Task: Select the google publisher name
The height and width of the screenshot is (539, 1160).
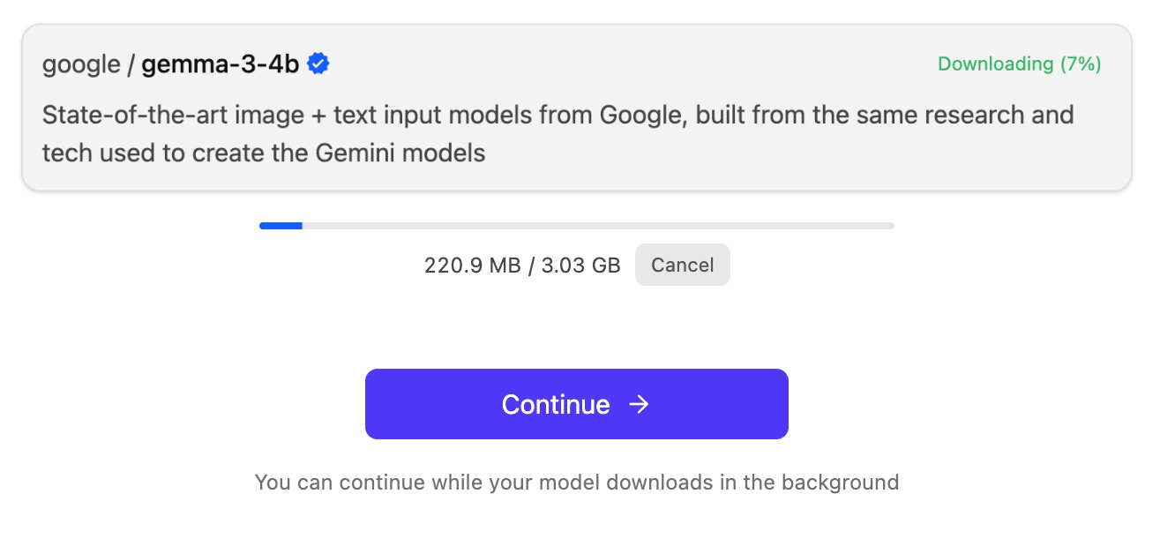Action: pos(81,64)
